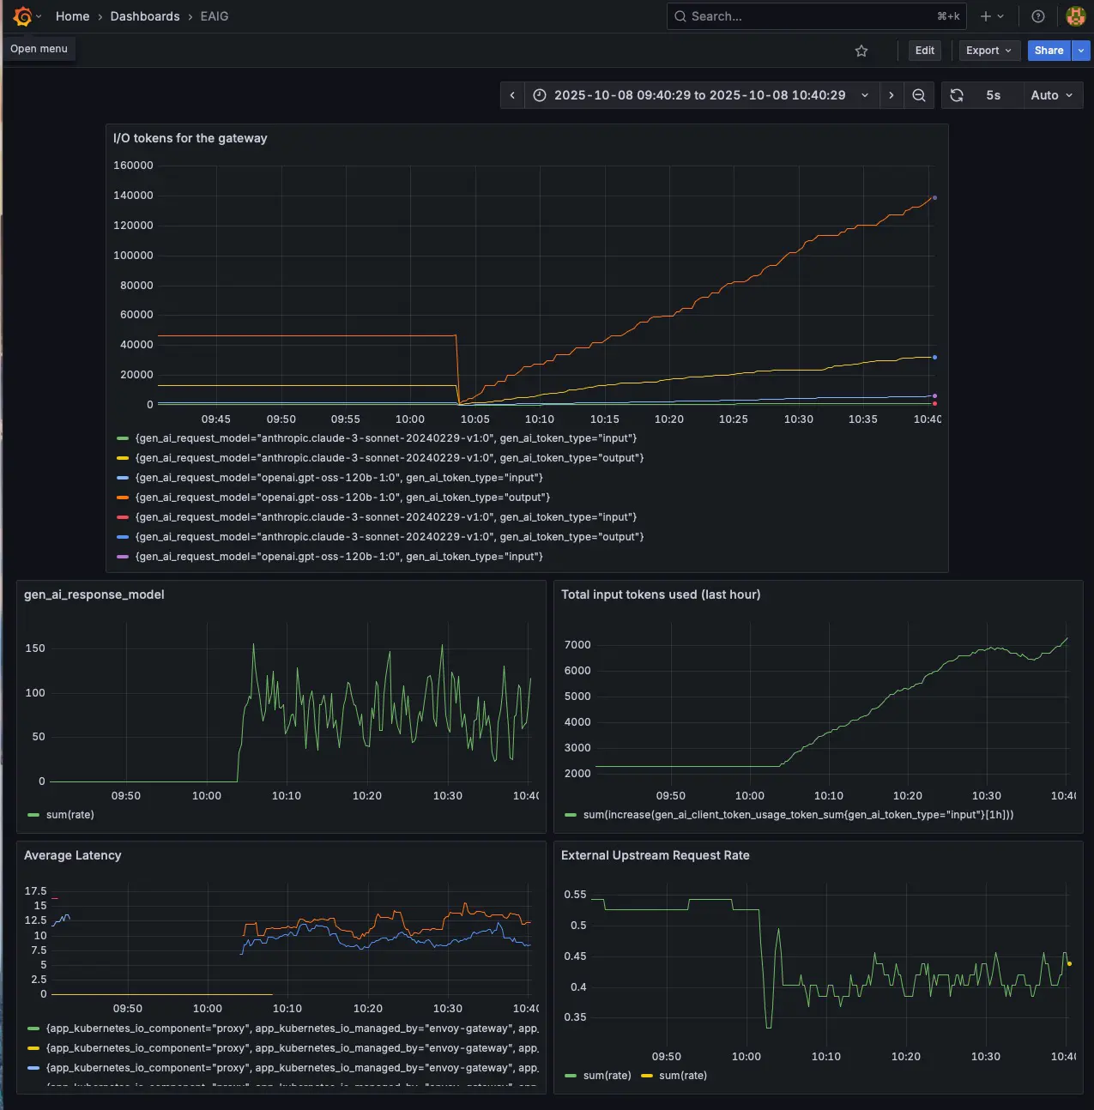Open the help question mark icon
Screen dimensions: 1094x1110
click(x=1038, y=16)
